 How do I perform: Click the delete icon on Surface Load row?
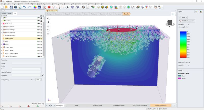click(41, 24)
